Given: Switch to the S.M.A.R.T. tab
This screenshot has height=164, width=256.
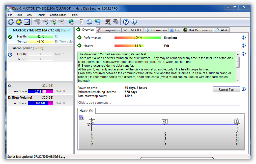Looking at the screenshot, I should click(x=133, y=30).
